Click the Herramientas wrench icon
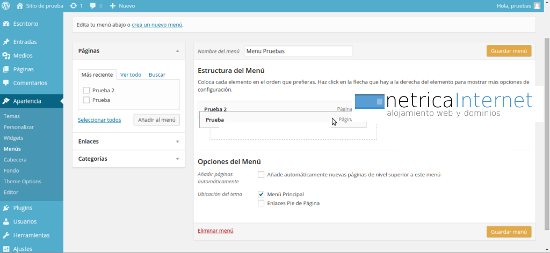This screenshot has width=550, height=253. click(x=6, y=235)
